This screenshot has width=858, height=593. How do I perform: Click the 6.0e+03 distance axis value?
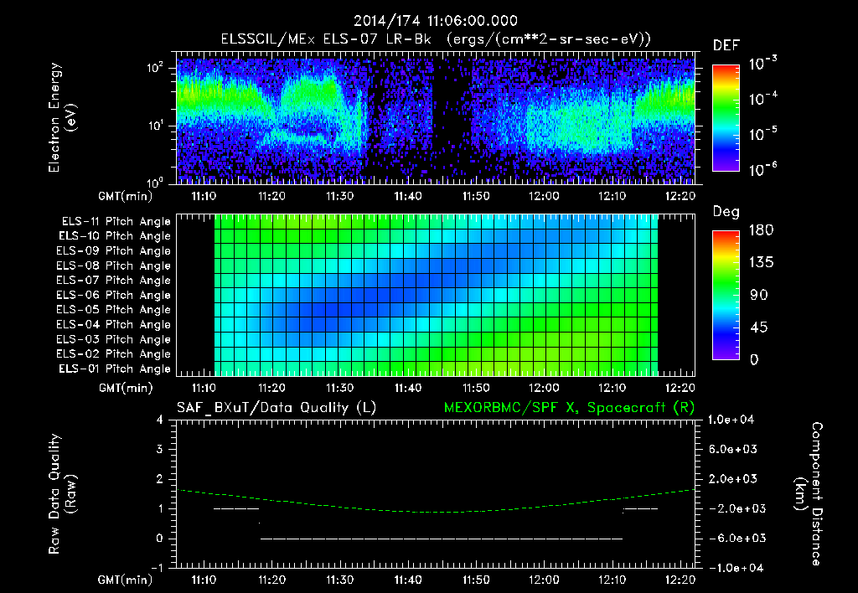tap(733, 450)
